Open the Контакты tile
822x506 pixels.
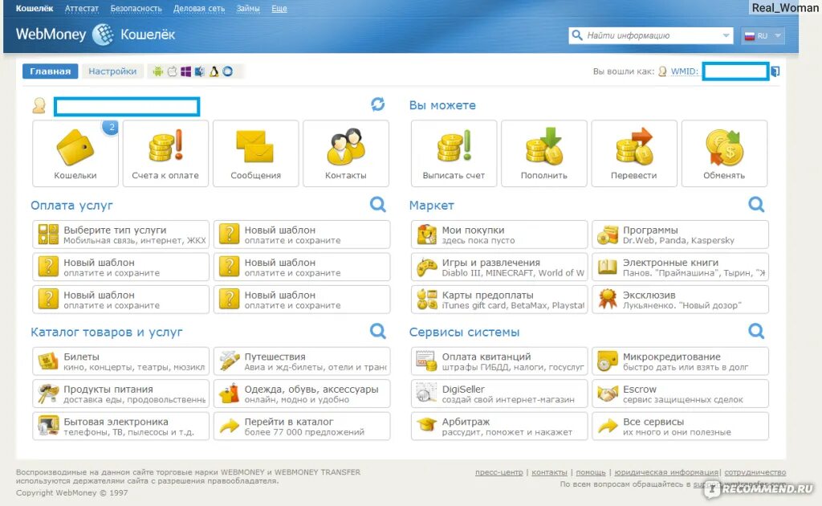pos(346,153)
